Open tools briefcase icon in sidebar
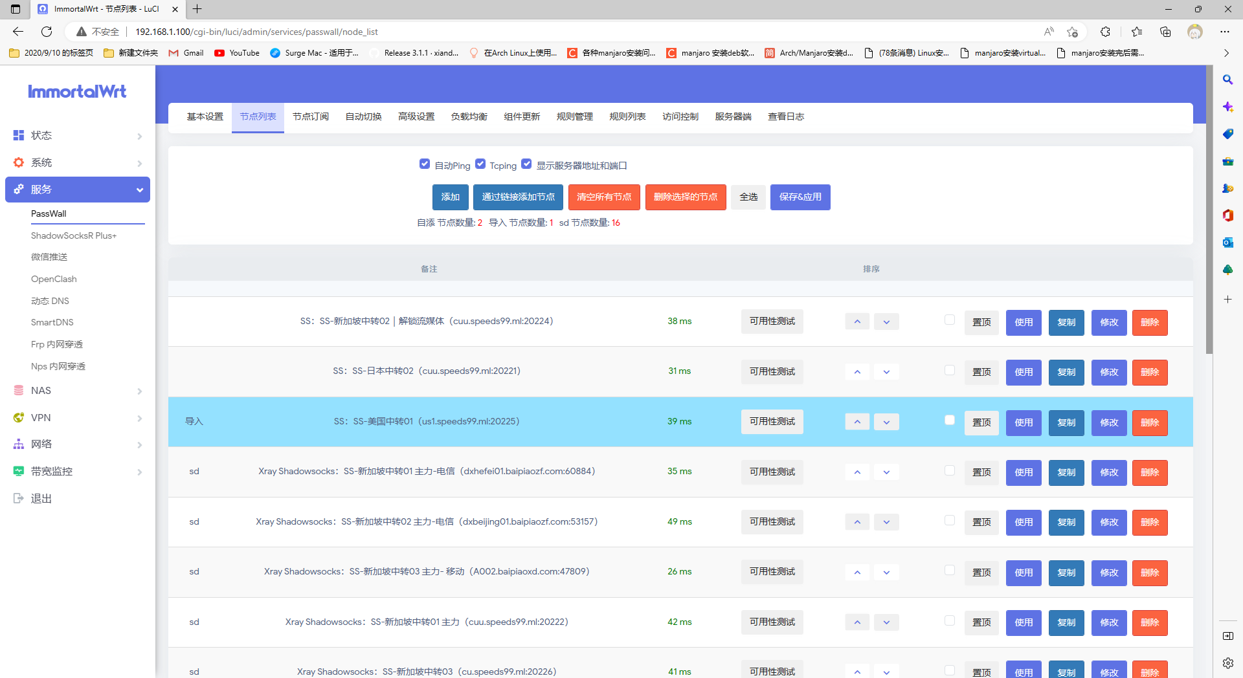Viewport: 1243px width, 678px height. coord(1227,161)
